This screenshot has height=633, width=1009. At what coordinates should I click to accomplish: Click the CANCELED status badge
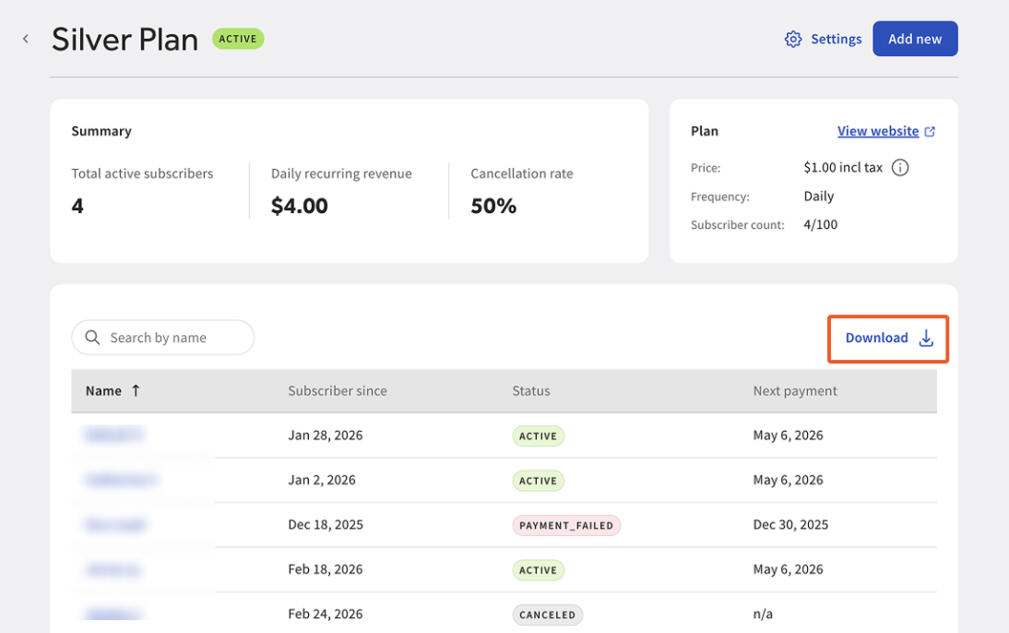point(548,615)
